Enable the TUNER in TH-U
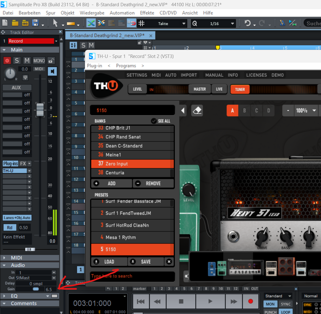Screen dimensions: 321x314 tap(240, 90)
